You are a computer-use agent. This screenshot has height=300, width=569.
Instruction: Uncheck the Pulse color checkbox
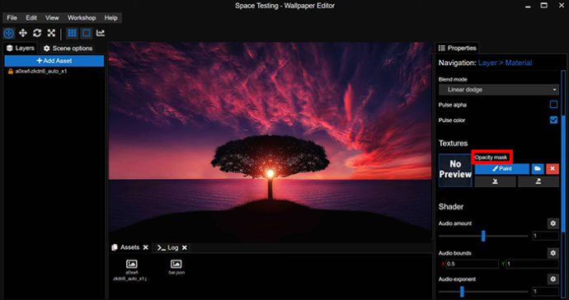click(553, 120)
